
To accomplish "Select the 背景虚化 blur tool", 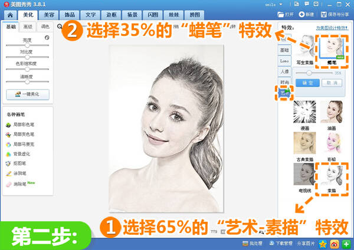I will 18,154.
